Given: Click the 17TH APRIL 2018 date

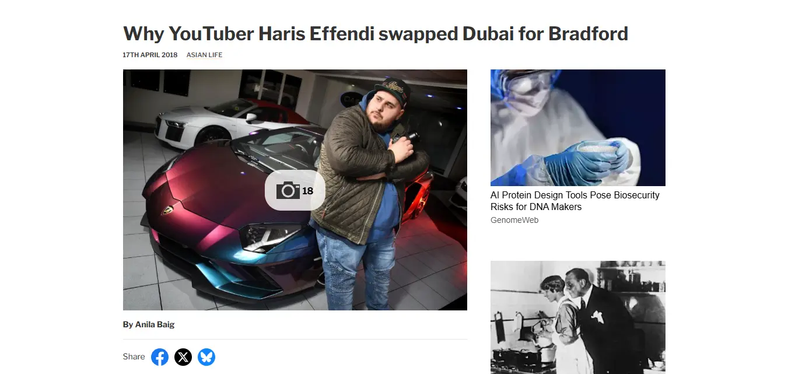Looking at the screenshot, I should tap(150, 55).
